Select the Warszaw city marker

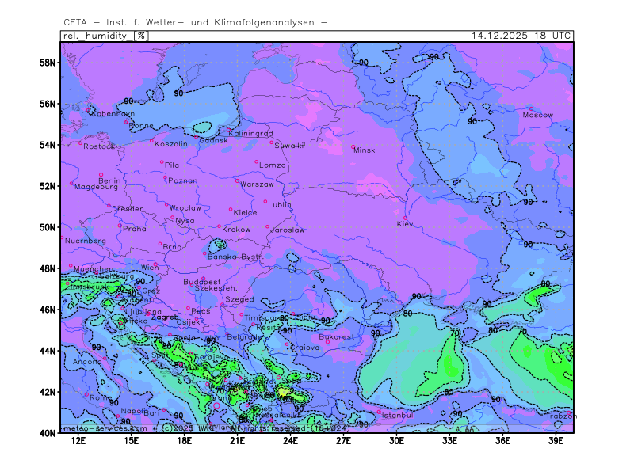pyautogui.click(x=237, y=180)
